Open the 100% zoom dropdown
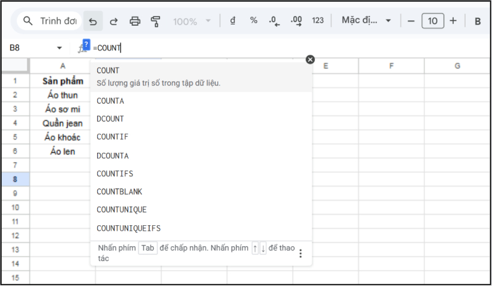This screenshot has width=492, height=286. [x=192, y=21]
